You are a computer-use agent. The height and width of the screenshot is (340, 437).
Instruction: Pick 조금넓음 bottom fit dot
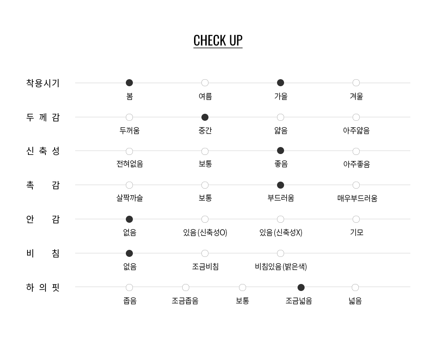[301, 287]
